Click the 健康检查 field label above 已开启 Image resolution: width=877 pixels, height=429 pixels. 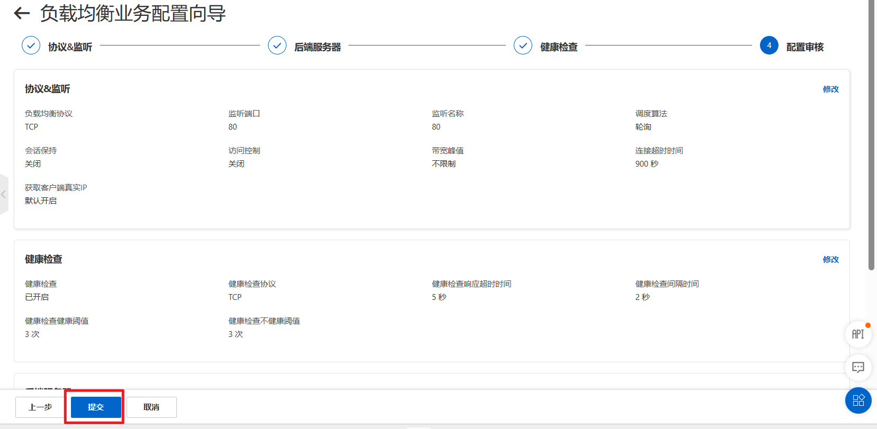pos(41,284)
